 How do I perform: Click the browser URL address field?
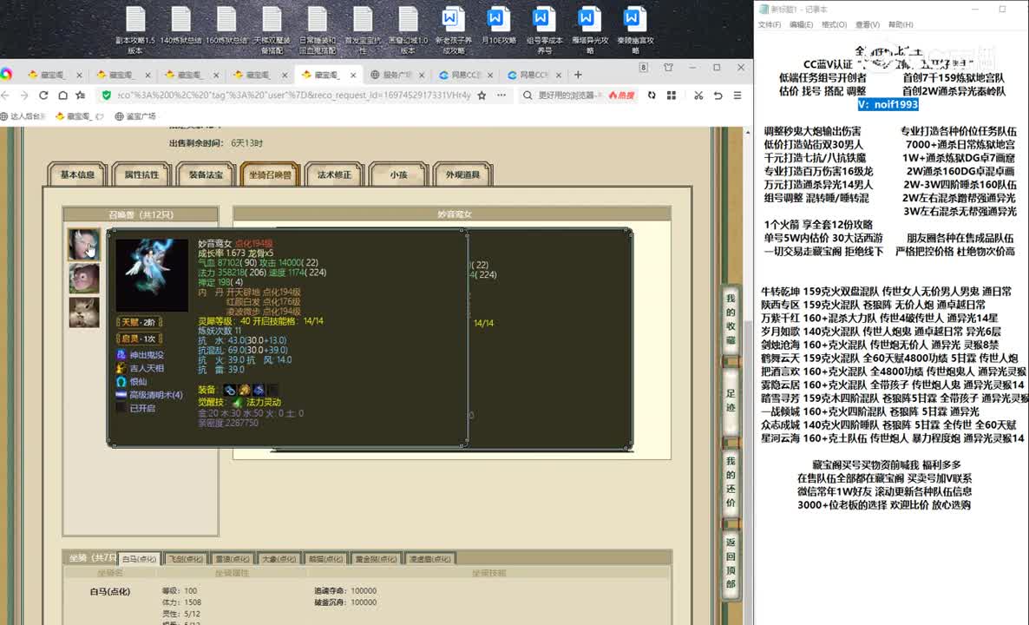(x=293, y=95)
